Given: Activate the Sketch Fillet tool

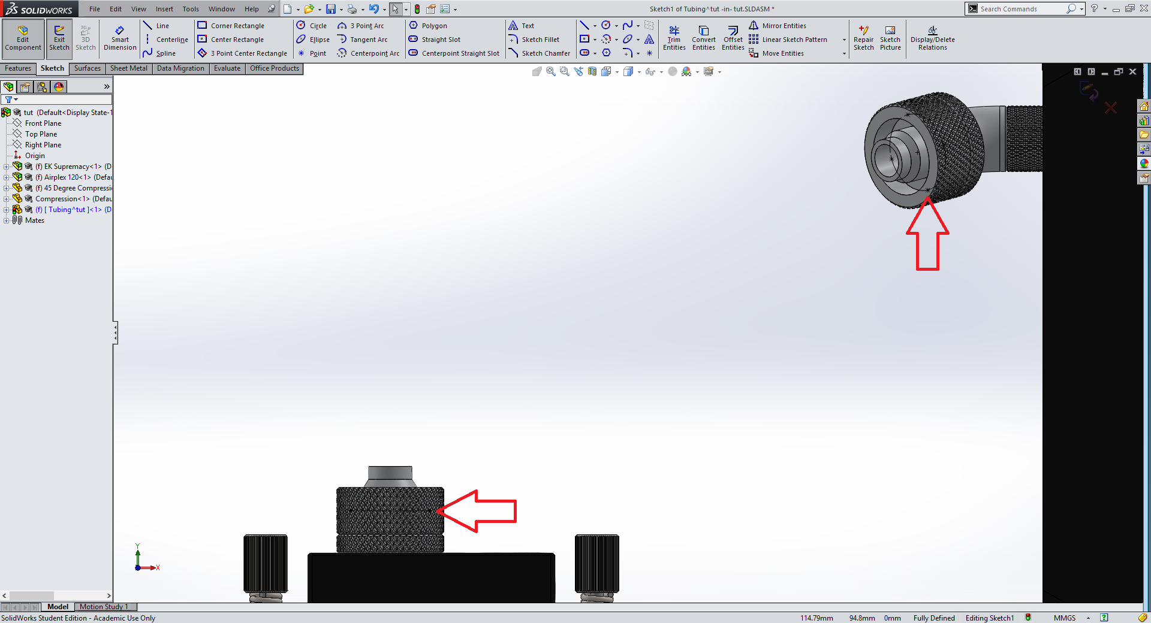Looking at the screenshot, I should point(534,40).
